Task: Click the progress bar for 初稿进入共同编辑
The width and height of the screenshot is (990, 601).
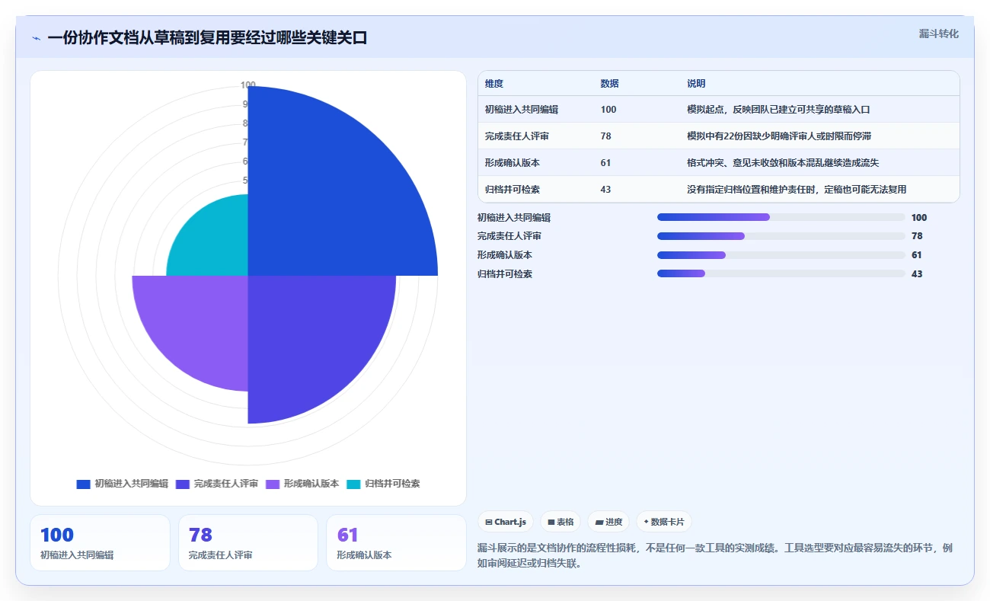Action: (x=781, y=217)
